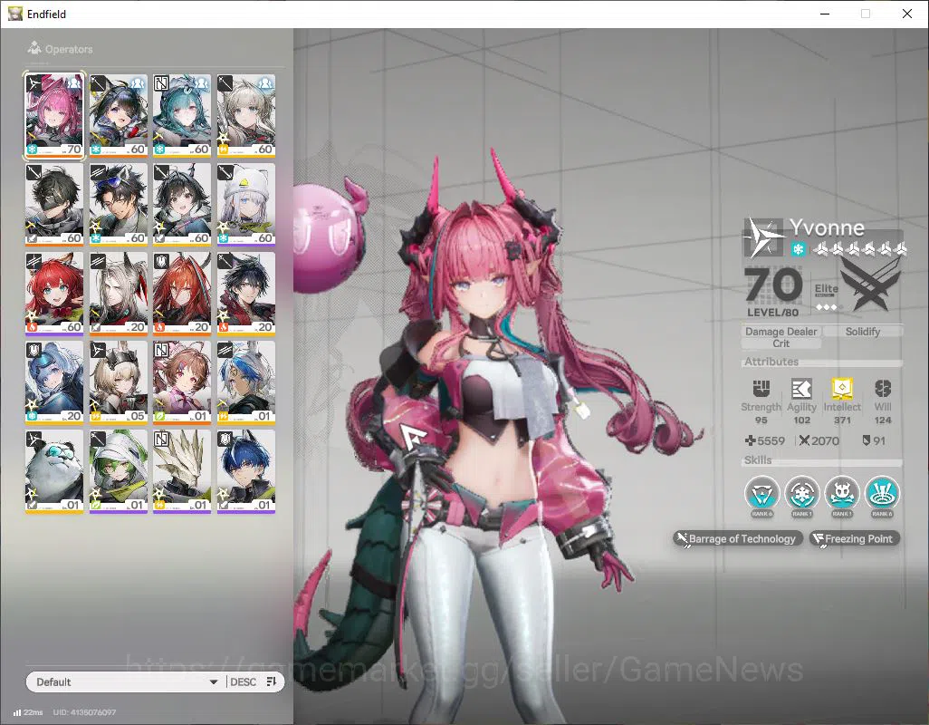Select the blonde crowned rabbit-eared operator level 05
This screenshot has height=725, width=929.
[119, 382]
